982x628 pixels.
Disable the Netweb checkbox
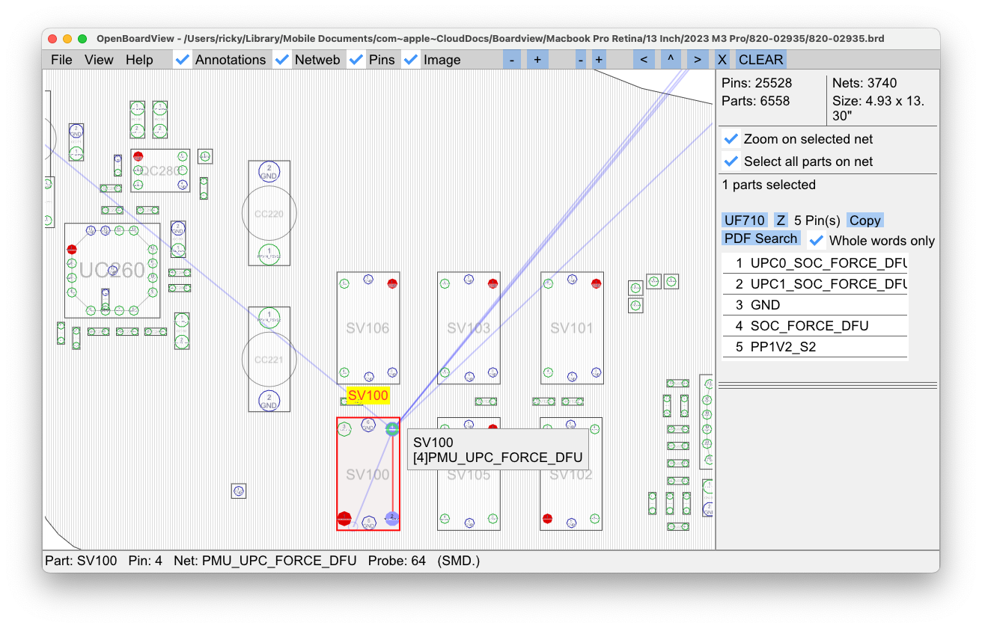coord(282,58)
